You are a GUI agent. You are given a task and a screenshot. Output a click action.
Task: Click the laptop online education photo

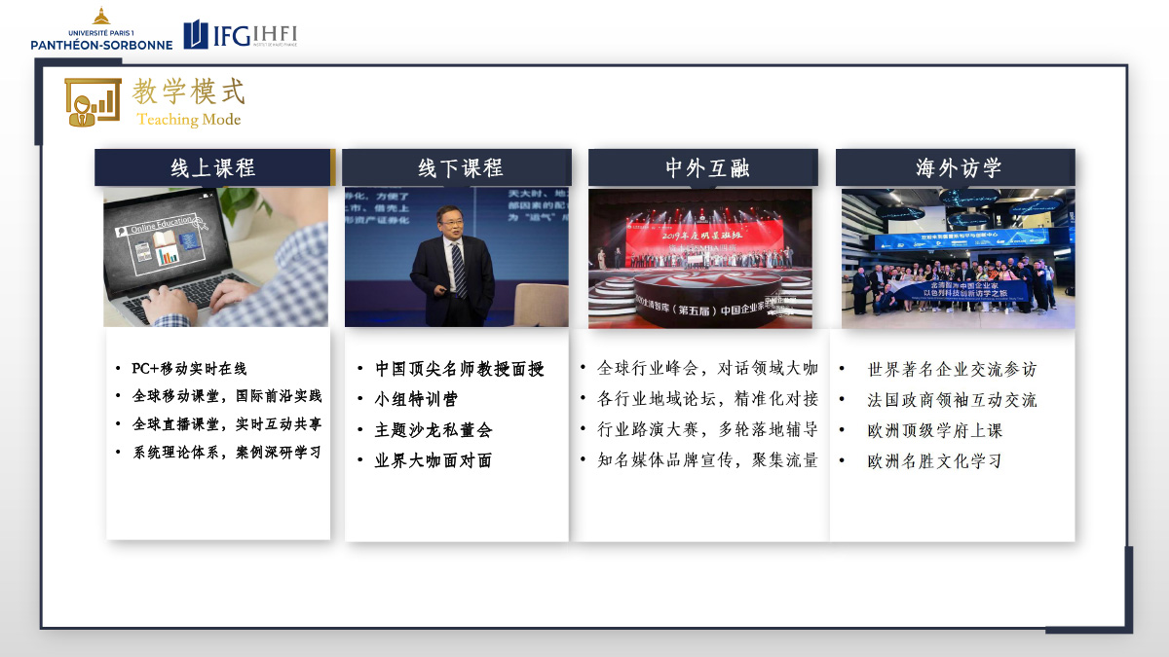tap(216, 258)
